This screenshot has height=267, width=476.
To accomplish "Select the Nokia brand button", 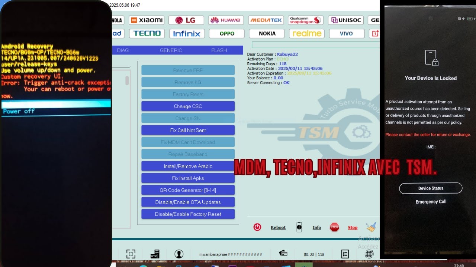I will tap(267, 33).
